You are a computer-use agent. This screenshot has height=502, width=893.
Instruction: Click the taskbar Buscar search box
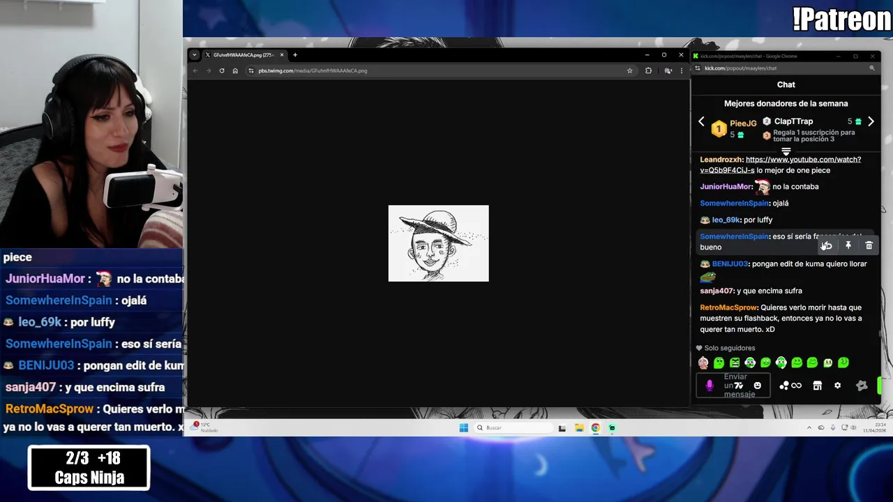513,427
